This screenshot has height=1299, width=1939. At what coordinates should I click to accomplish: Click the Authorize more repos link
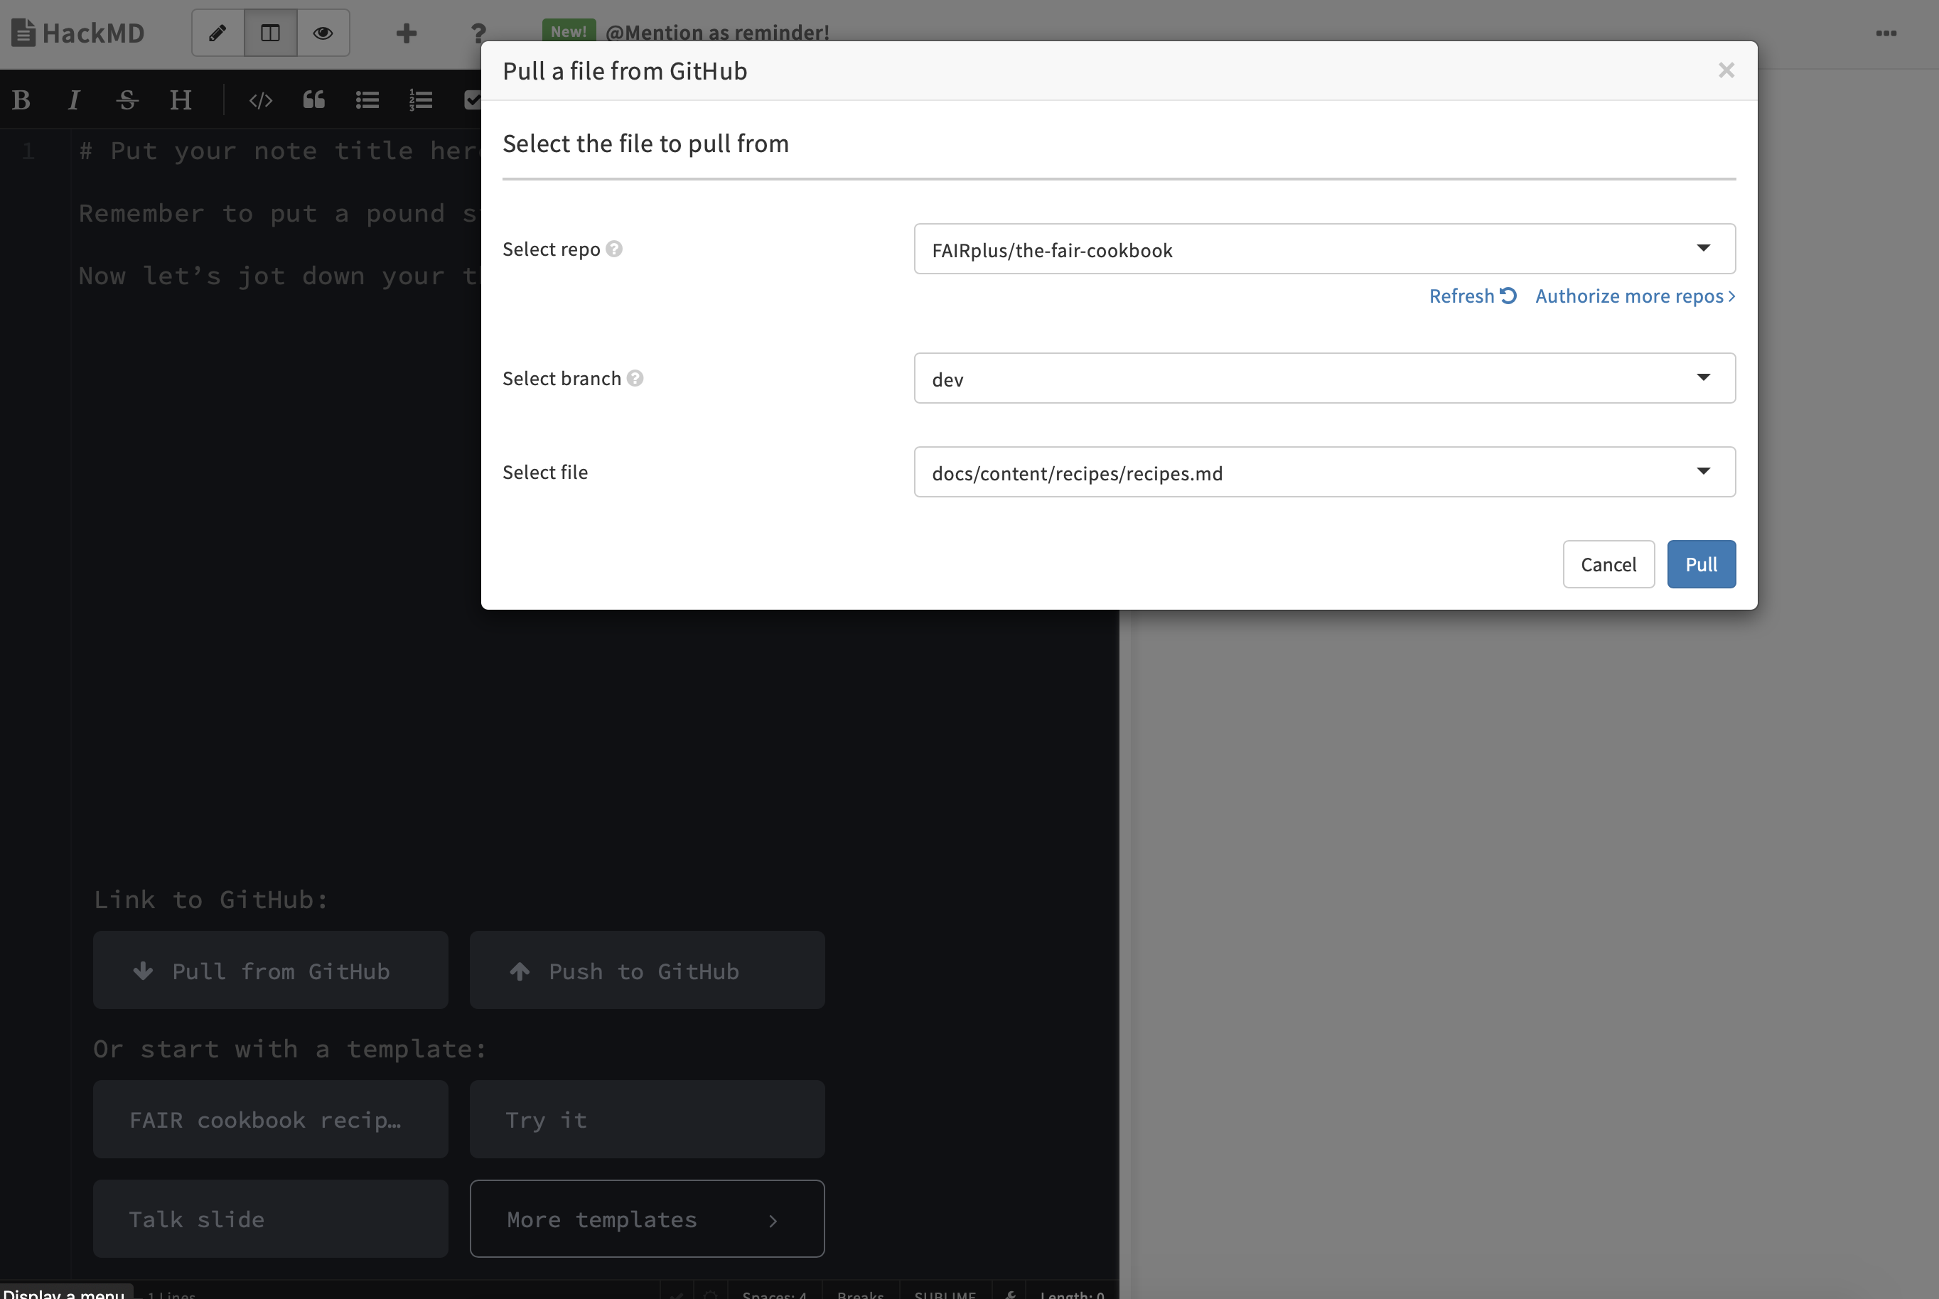point(1630,296)
